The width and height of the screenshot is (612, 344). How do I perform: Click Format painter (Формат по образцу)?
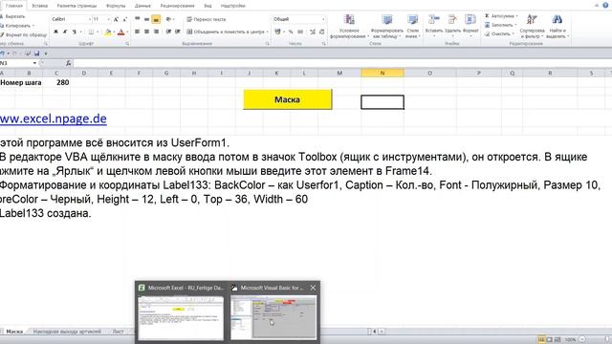[23, 34]
